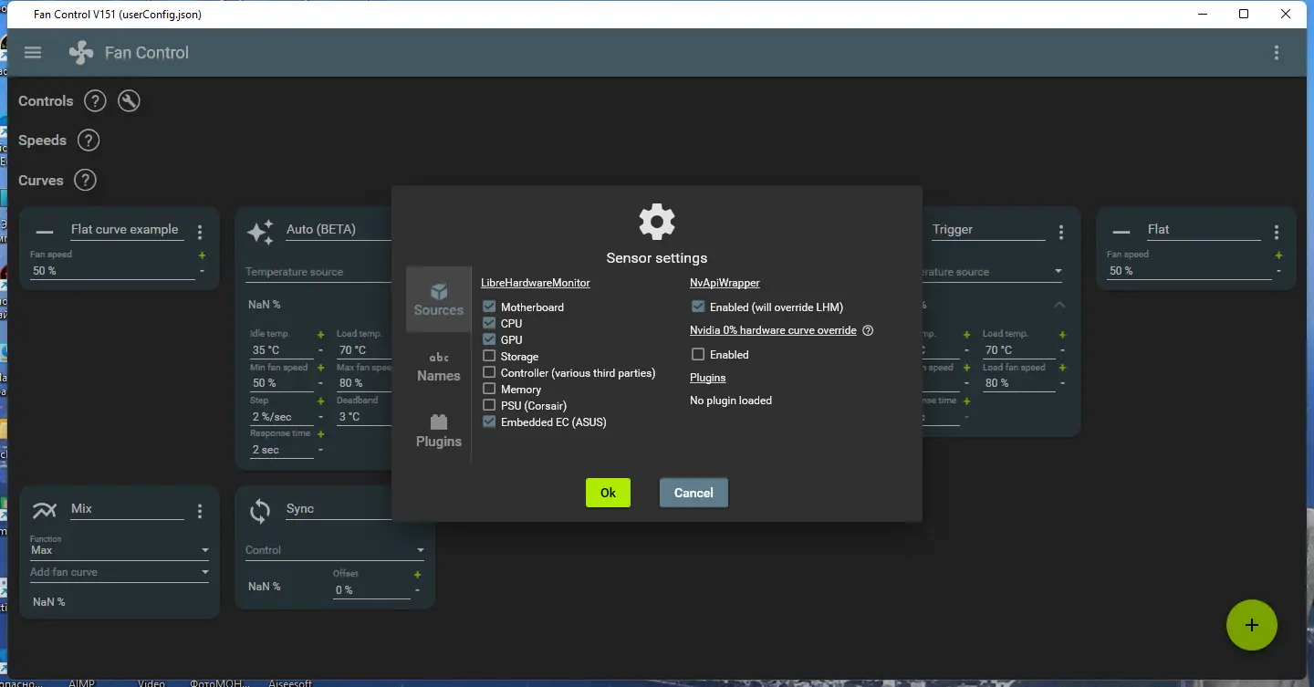Image resolution: width=1314 pixels, height=687 pixels.
Task: Open help for the Speeds section
Action: click(x=88, y=141)
